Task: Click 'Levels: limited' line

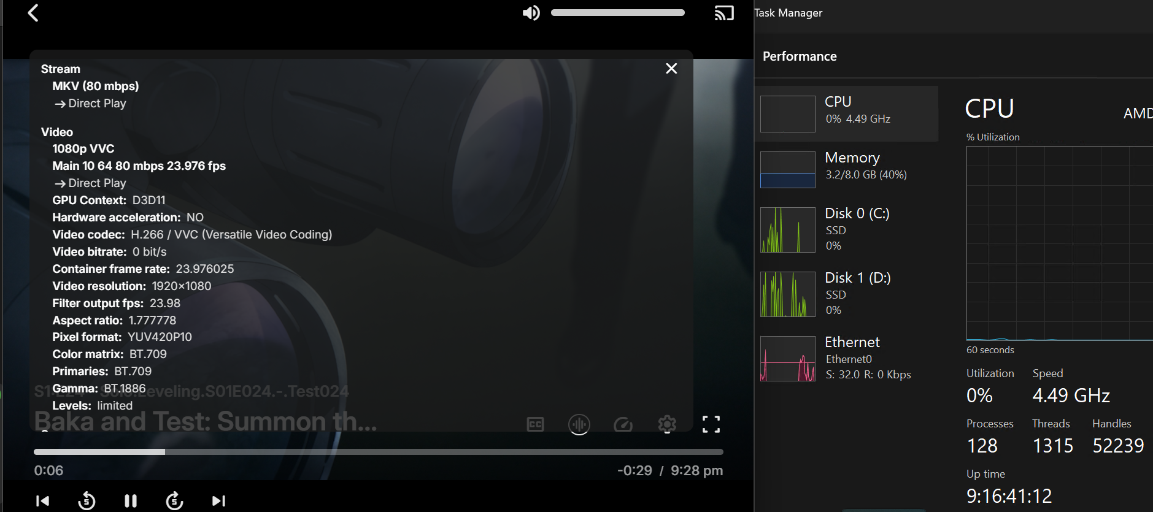Action: point(93,406)
